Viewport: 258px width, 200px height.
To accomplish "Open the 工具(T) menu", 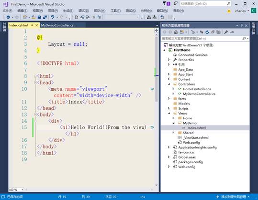I will pos(115,11).
